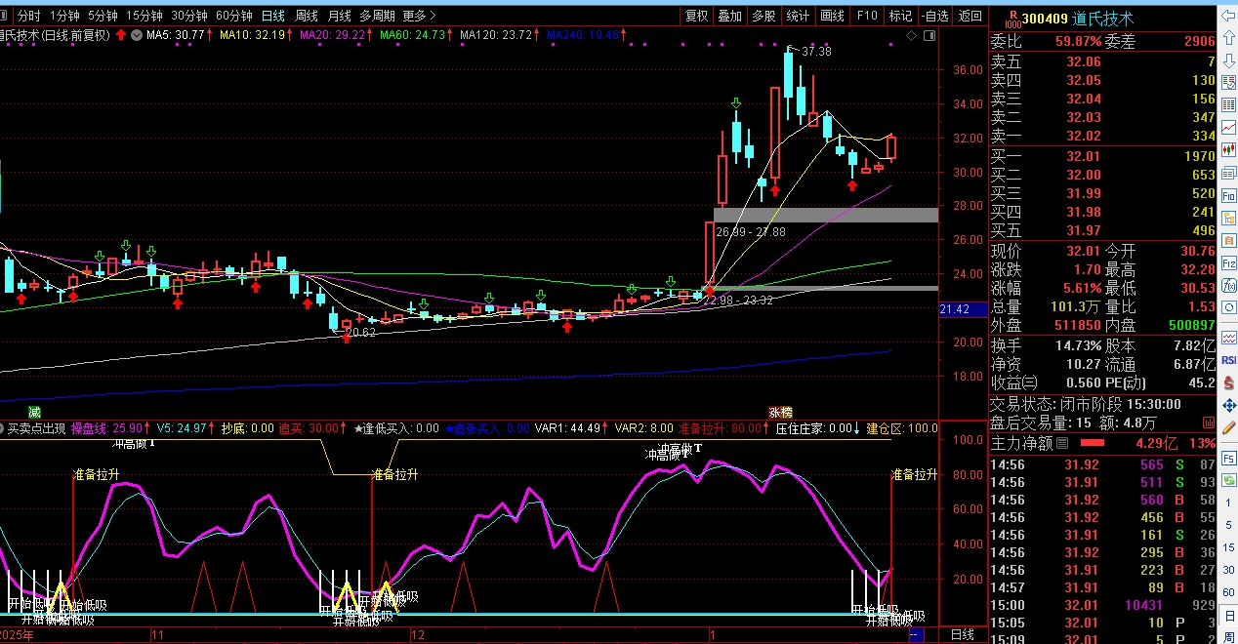Click the 买卖点出现 indicator name

37,427
